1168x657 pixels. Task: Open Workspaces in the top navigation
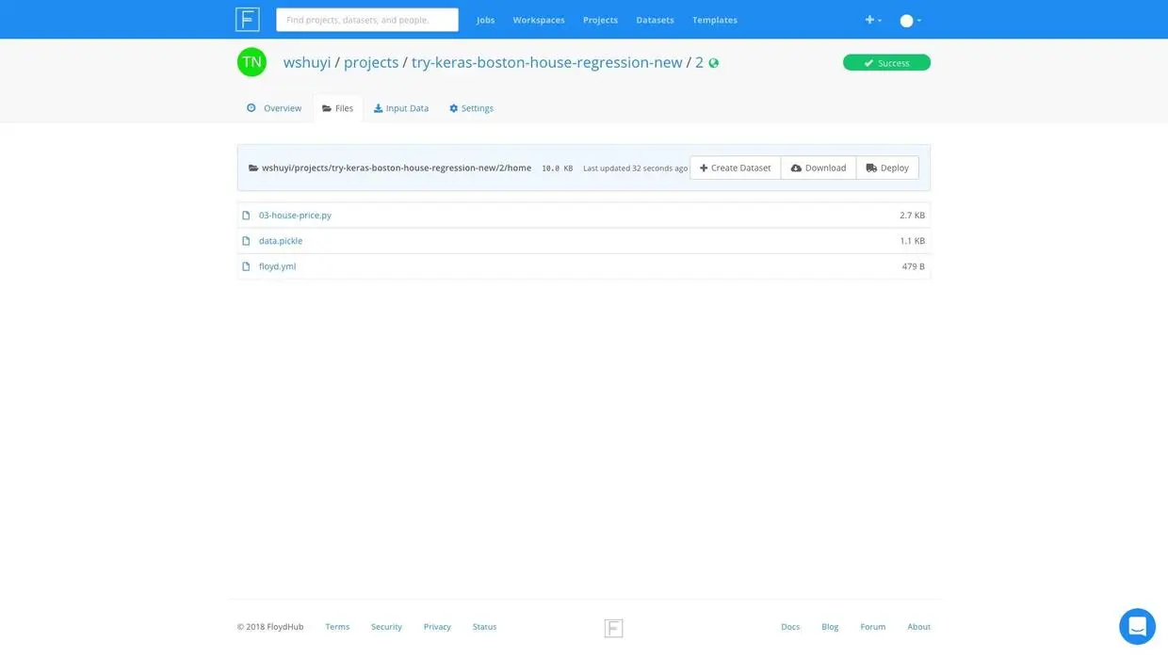pyautogui.click(x=539, y=20)
